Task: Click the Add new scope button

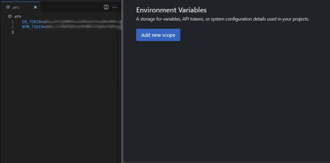Action: (158, 35)
